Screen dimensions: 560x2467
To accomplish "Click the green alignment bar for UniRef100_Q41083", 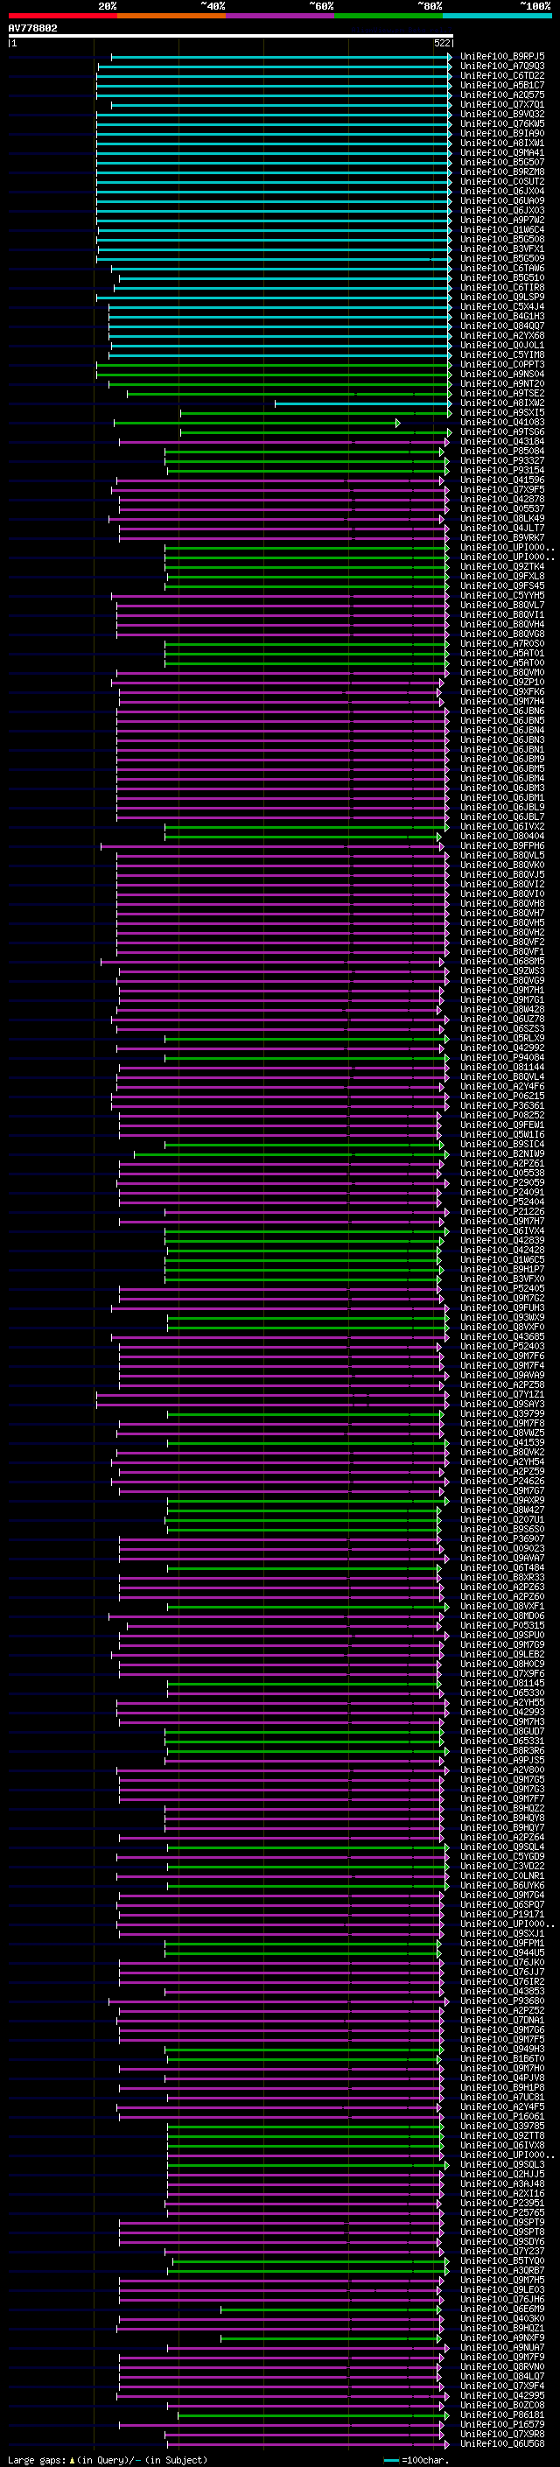I will 256,423.
